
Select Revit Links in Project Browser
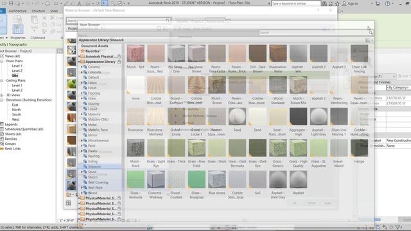click(x=13, y=148)
